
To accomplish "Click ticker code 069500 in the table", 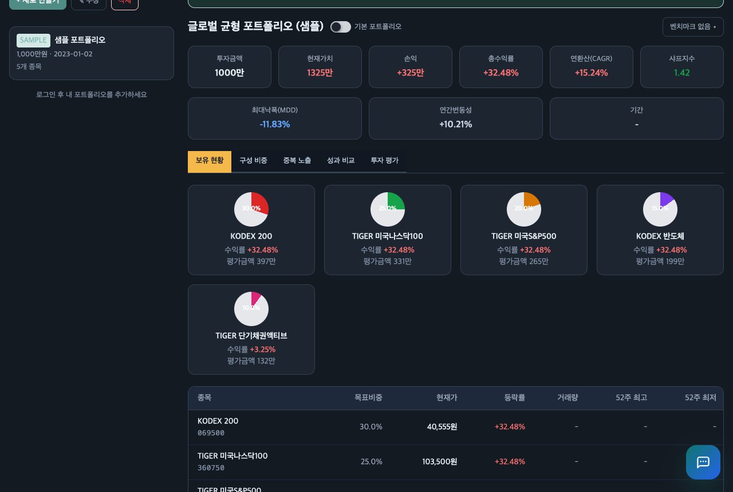I will (211, 433).
